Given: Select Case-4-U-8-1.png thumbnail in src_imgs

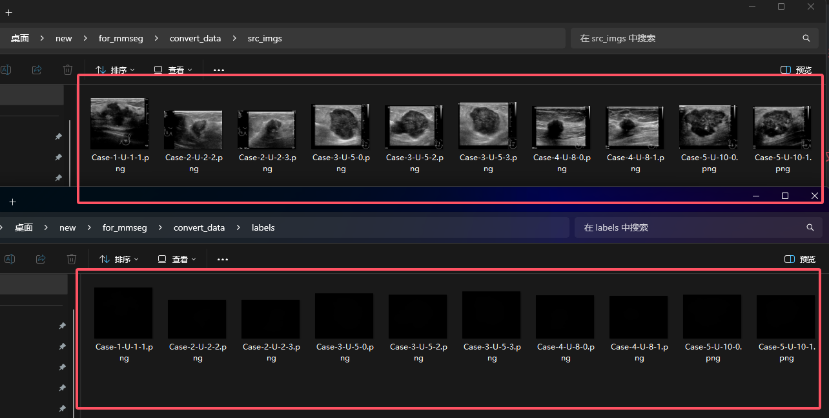Looking at the screenshot, I should 635,128.
